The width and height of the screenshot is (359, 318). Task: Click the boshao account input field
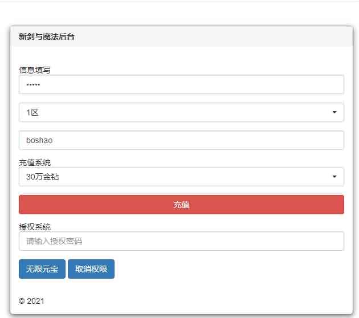(181, 140)
